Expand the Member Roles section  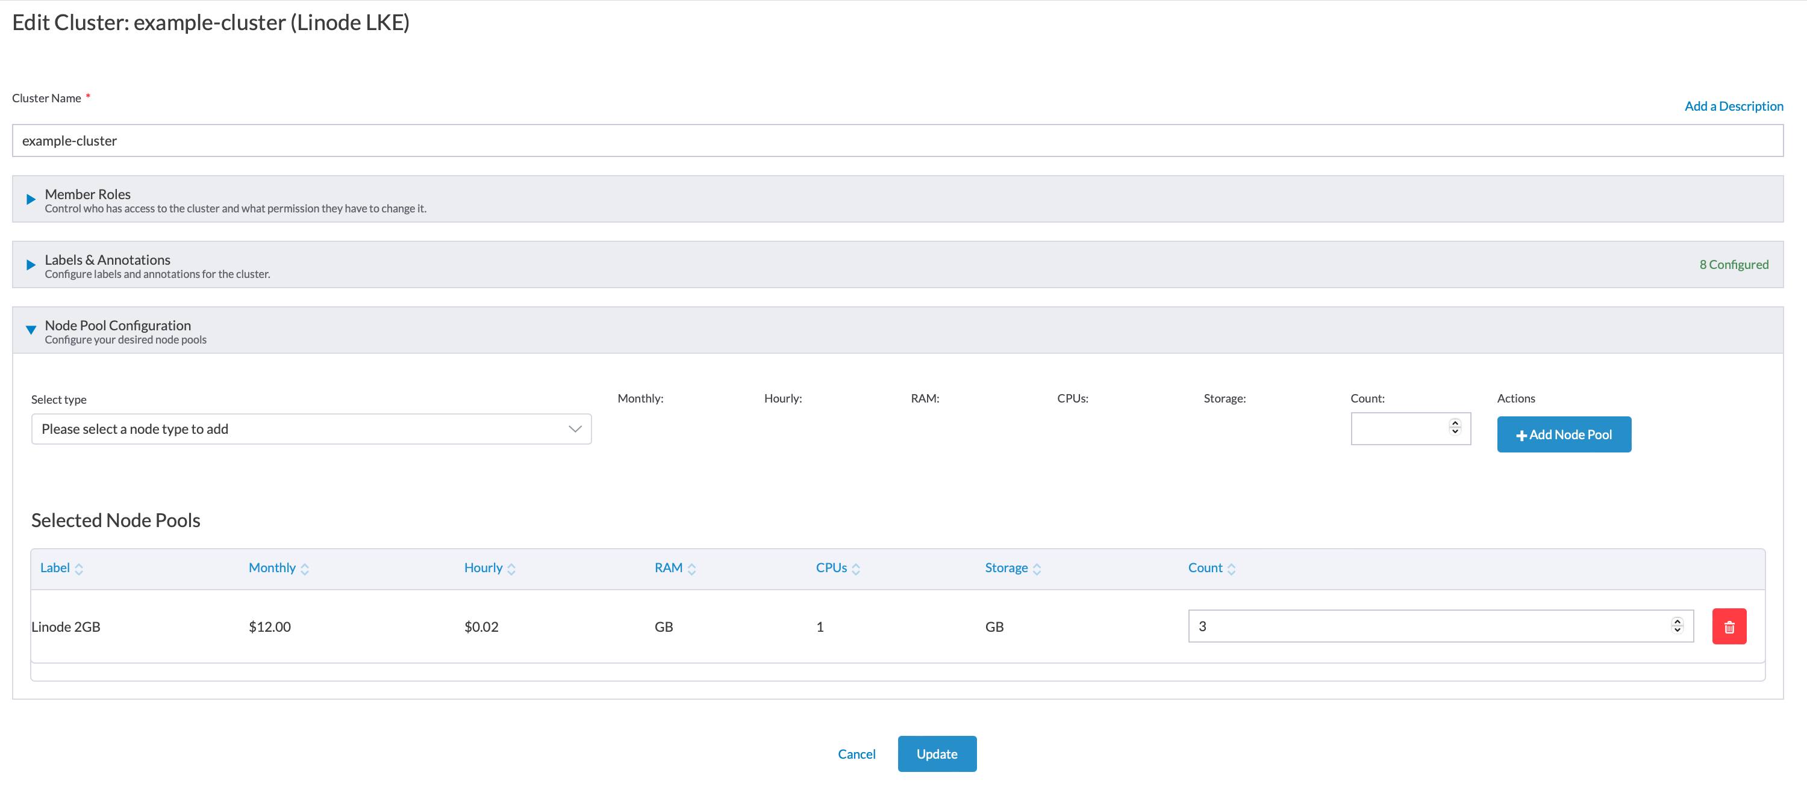[31, 199]
